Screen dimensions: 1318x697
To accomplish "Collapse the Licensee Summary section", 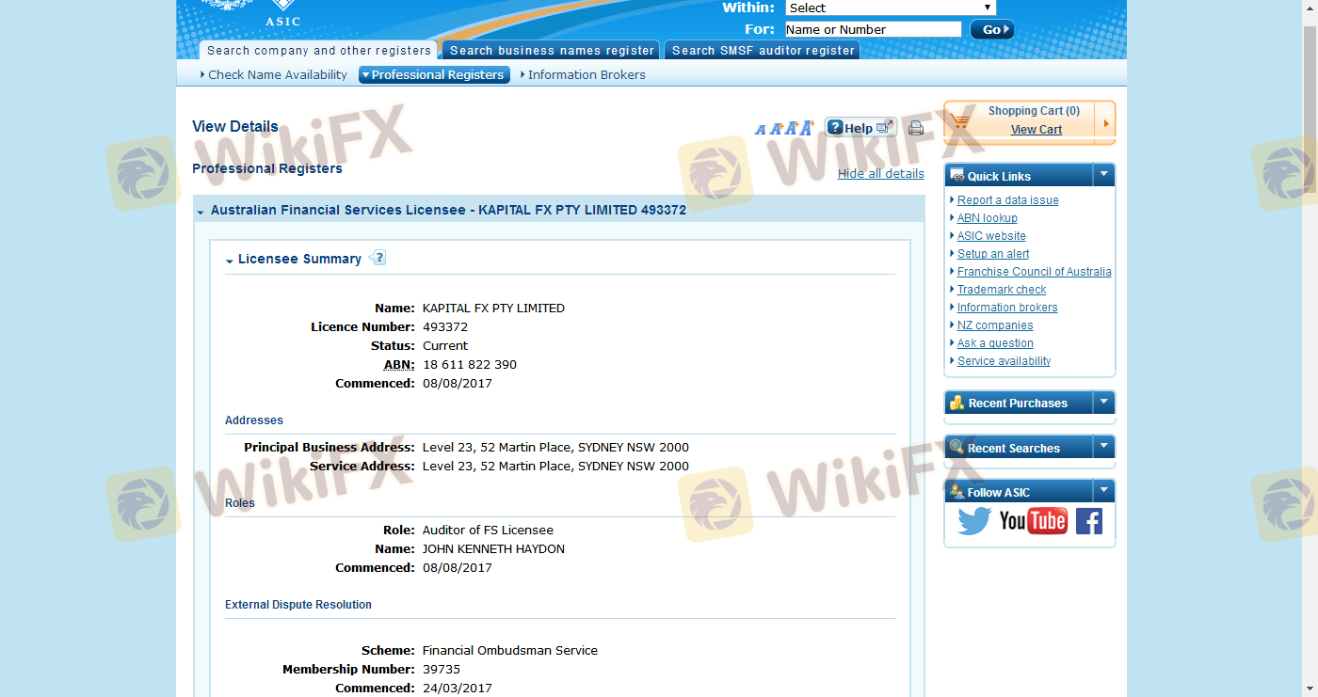I will [x=230, y=261].
